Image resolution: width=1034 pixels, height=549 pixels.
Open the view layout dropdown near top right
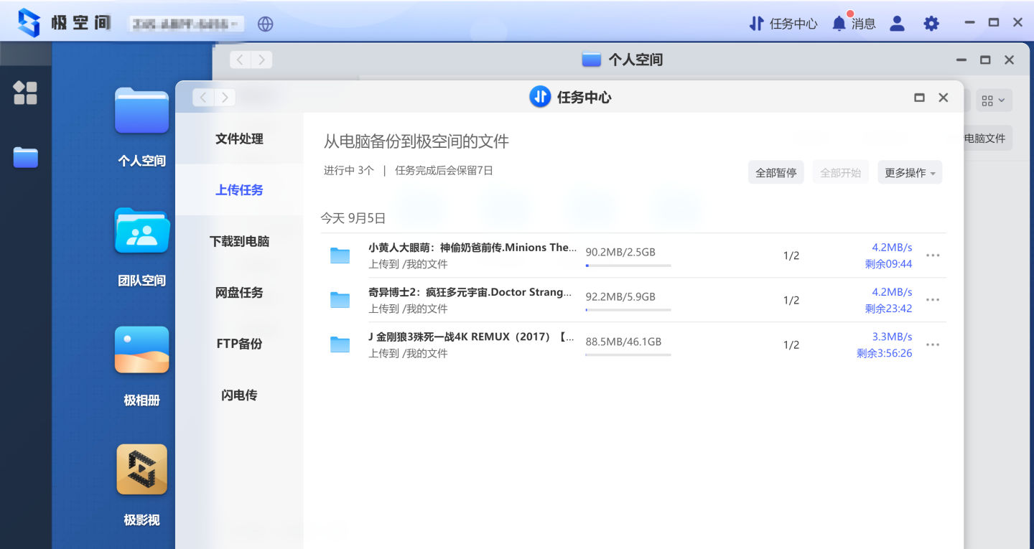[x=993, y=100]
